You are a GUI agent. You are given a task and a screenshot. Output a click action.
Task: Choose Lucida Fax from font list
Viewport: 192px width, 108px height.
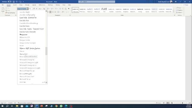tap(24, 21)
